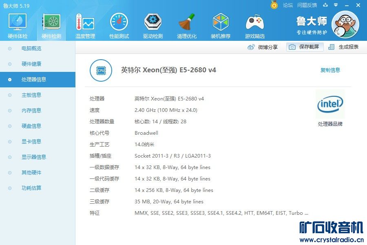This screenshot has width=367, height=245.
Task: Select 主板信息 in sidebar
Action: (x=38, y=95)
